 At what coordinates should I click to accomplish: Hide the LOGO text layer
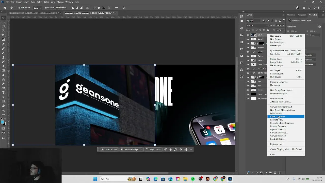(x=248, y=52)
